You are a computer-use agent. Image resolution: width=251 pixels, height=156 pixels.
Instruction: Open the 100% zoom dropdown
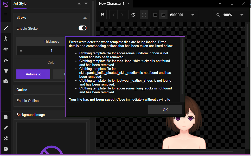tap(242, 15)
